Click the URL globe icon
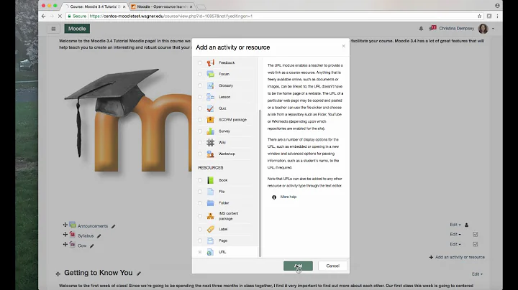518x290 pixels. [x=210, y=252]
